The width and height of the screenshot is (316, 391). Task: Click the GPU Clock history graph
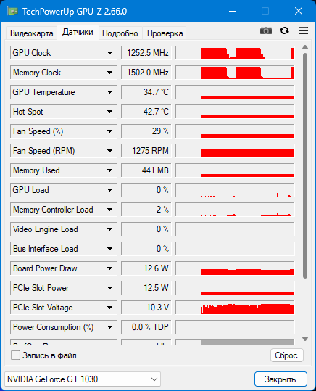235,53
